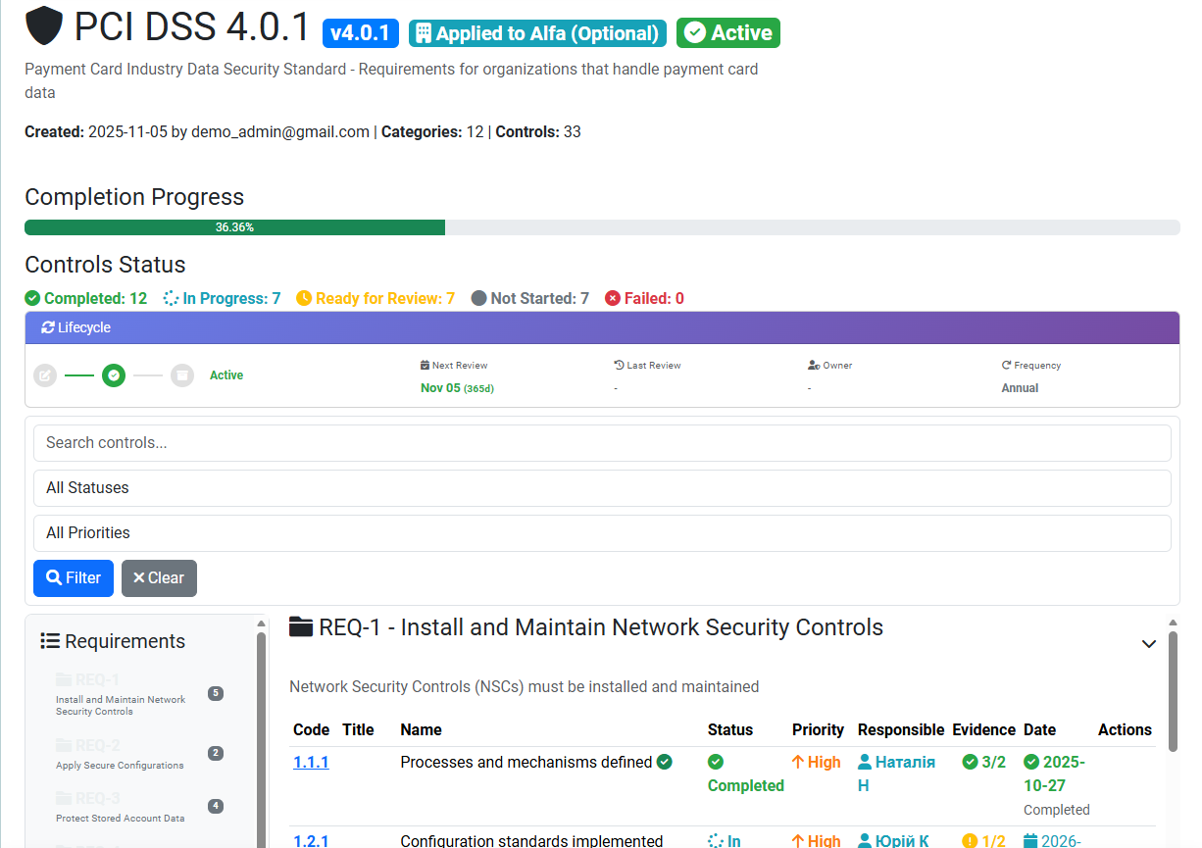This screenshot has height=848, width=1202.
Task: Open control code 1.2.1 link
Action: click(311, 840)
